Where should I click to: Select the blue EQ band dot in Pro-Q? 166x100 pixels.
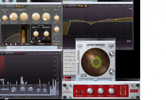coord(84,21)
